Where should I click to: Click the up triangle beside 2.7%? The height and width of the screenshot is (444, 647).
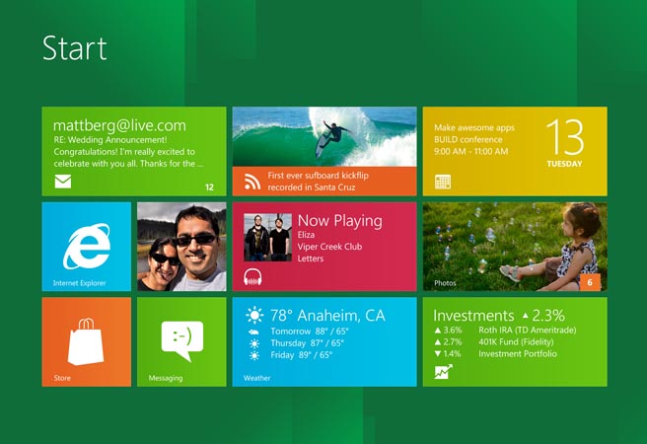[438, 342]
